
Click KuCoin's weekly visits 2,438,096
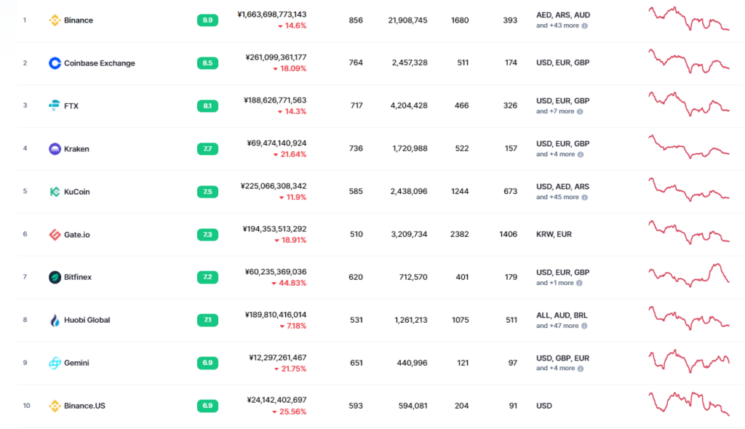[409, 191]
